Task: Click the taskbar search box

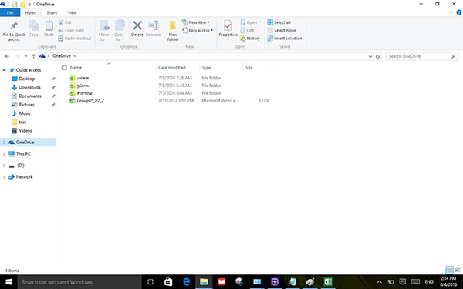Action: 79,282
